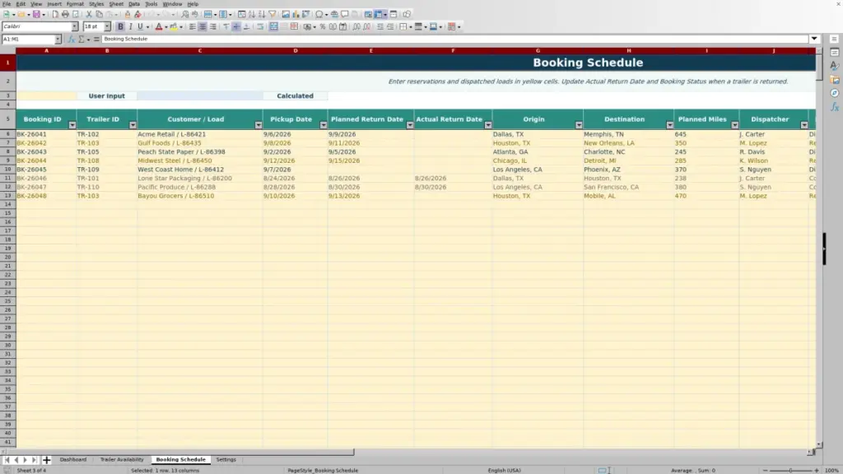843x474 pixels.
Task: Jump to last sheet tab arrow
Action: 34,460
